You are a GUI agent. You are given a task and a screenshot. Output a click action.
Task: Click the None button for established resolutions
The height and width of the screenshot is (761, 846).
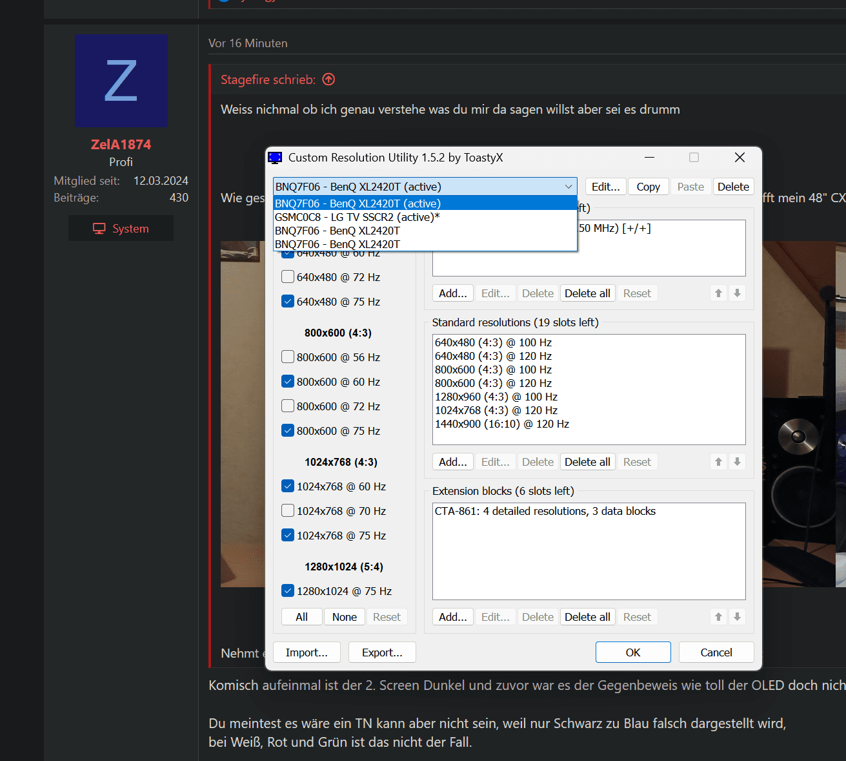pyautogui.click(x=345, y=617)
